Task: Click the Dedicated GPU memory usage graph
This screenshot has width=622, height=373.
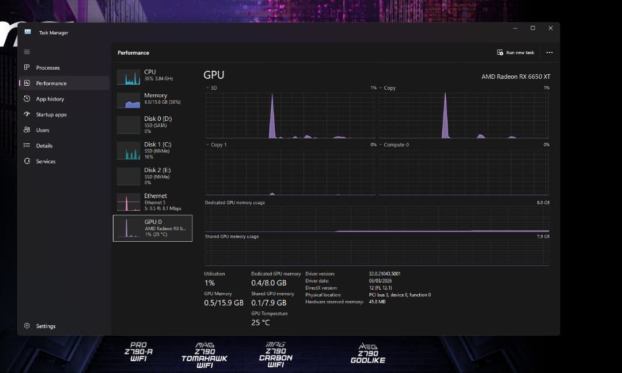Action: pyautogui.click(x=377, y=219)
